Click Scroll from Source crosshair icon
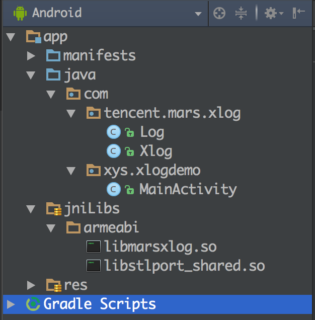The width and height of the screenshot is (315, 320). tap(219, 13)
